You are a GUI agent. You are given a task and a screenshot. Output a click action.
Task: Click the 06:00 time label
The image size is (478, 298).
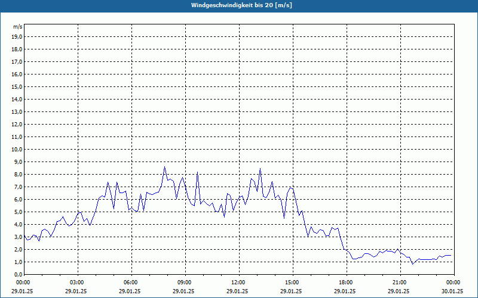(x=130, y=283)
